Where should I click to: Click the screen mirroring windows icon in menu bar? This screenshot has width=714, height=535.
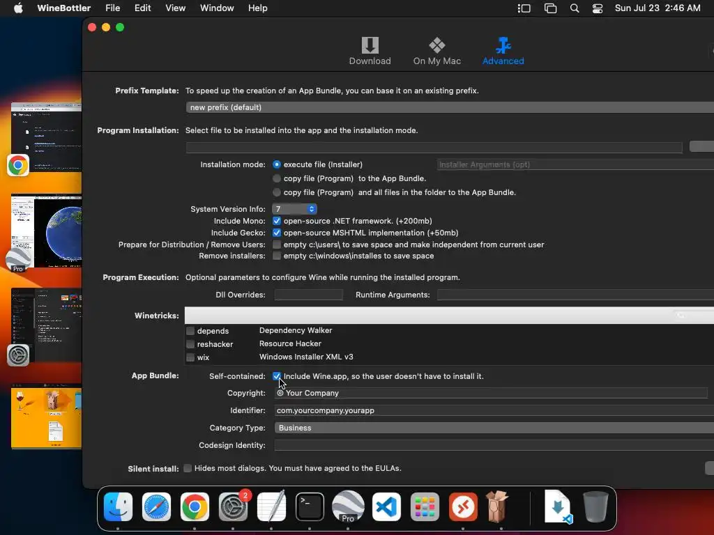click(550, 8)
